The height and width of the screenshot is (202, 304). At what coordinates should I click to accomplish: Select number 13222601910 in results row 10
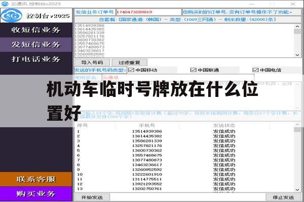[x=147, y=174]
